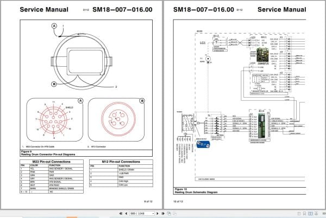Click the 10 of 12 page footer
The width and height of the screenshot is (326, 218).
click(x=178, y=201)
